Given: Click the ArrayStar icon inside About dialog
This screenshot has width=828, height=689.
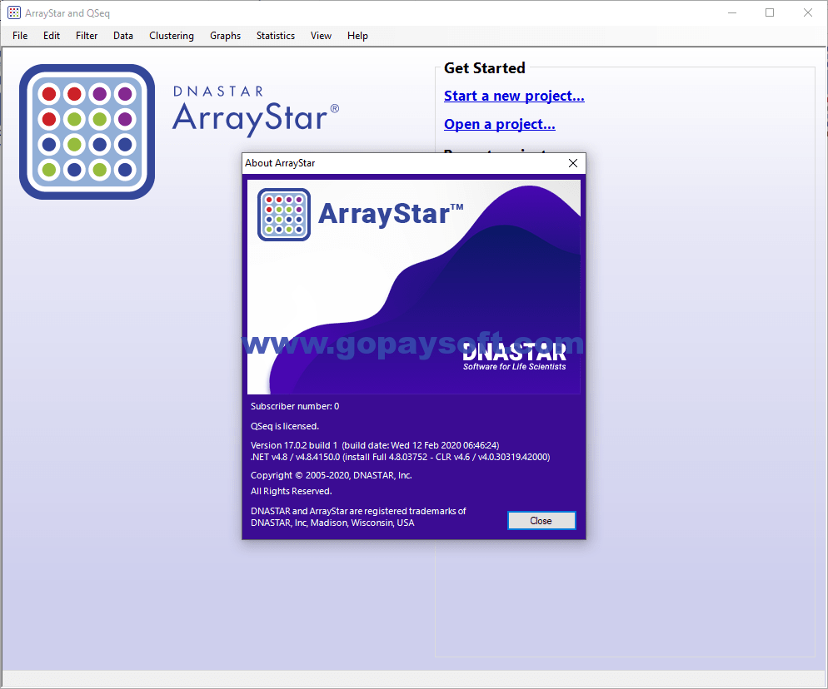Looking at the screenshot, I should (284, 215).
